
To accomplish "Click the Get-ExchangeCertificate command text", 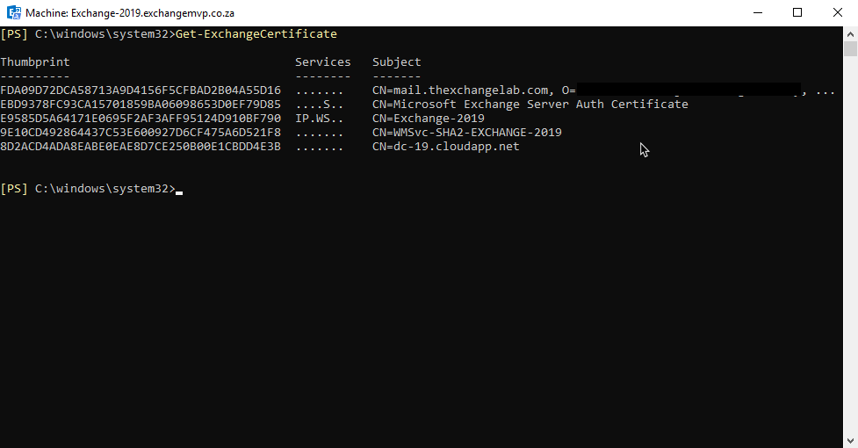I will click(x=256, y=34).
